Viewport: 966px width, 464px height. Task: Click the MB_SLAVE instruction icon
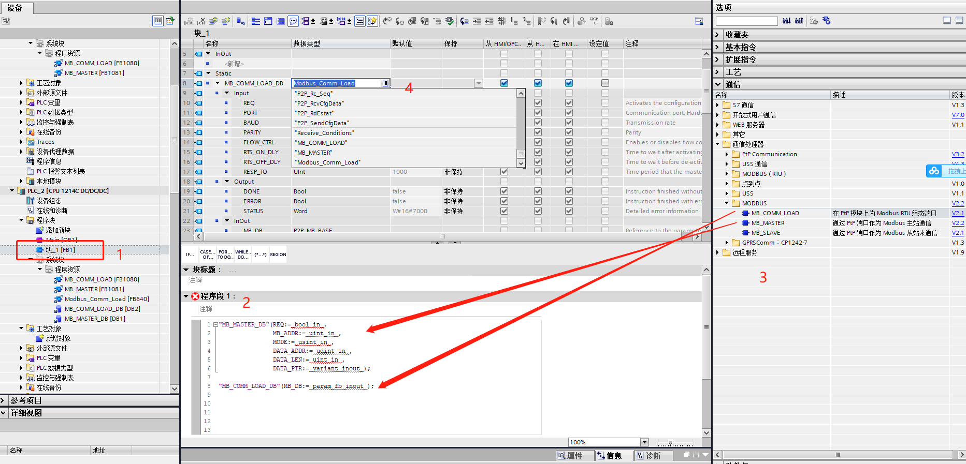tap(745, 233)
